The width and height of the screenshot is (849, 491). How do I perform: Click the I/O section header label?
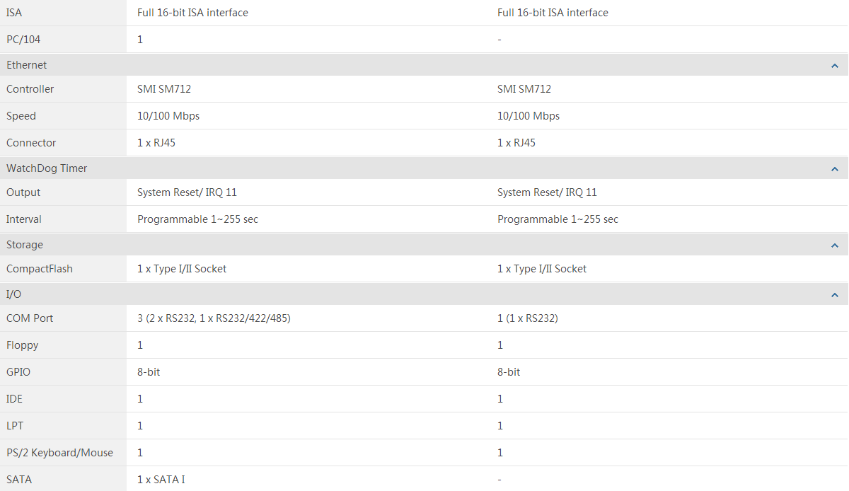pyautogui.click(x=13, y=294)
